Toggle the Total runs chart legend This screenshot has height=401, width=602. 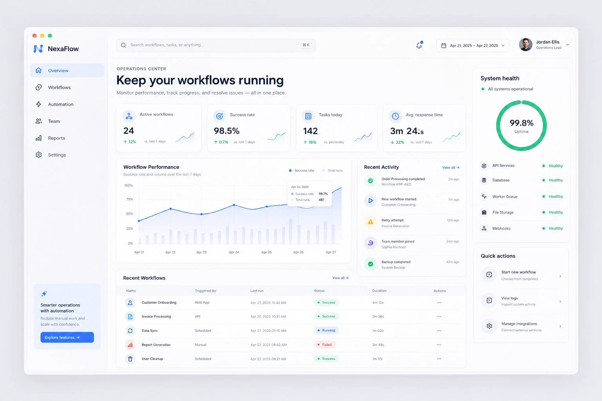coord(332,171)
